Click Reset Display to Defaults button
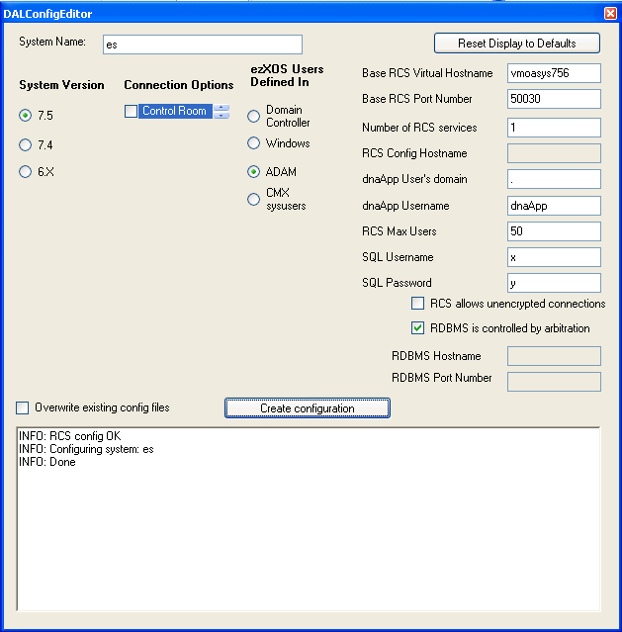Screen dimensions: 622x632 517,44
